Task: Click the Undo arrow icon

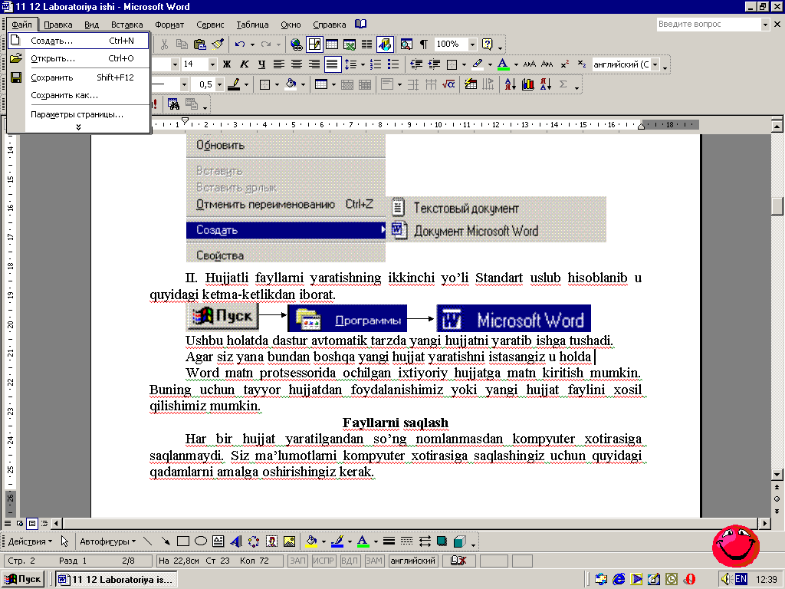Action: [240, 44]
